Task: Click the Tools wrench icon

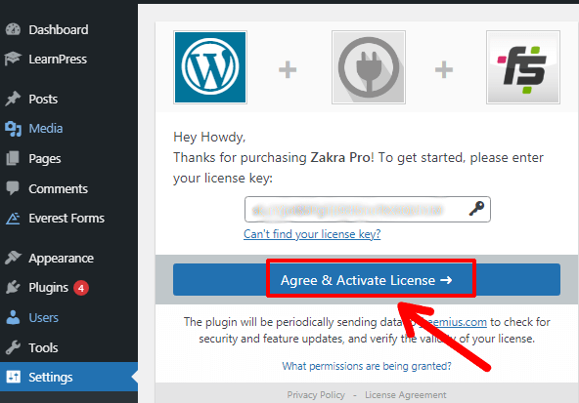Action: (x=13, y=347)
